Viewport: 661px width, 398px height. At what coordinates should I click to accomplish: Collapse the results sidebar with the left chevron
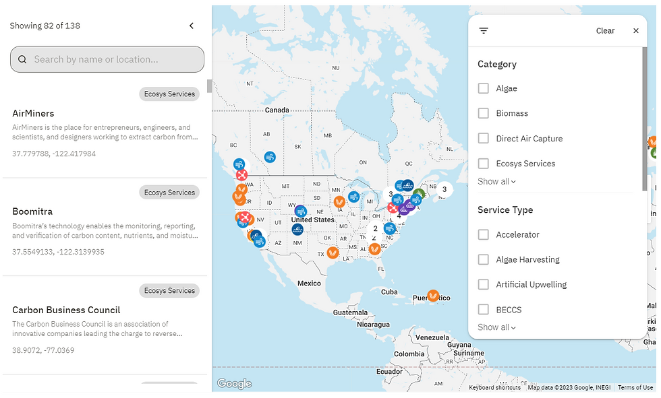[192, 26]
